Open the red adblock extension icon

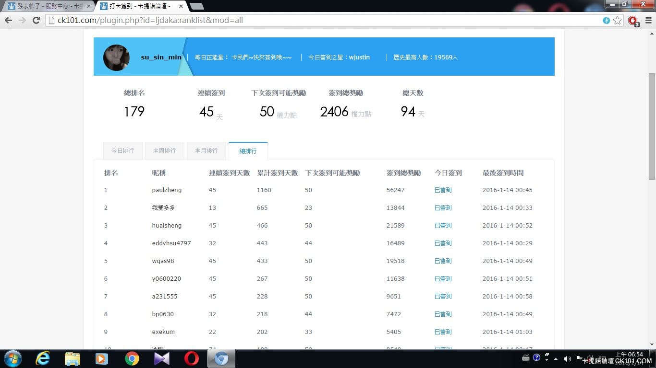(x=633, y=21)
